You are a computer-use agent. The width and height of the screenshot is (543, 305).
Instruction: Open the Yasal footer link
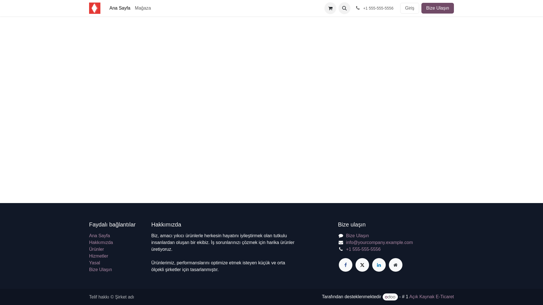(x=94, y=263)
